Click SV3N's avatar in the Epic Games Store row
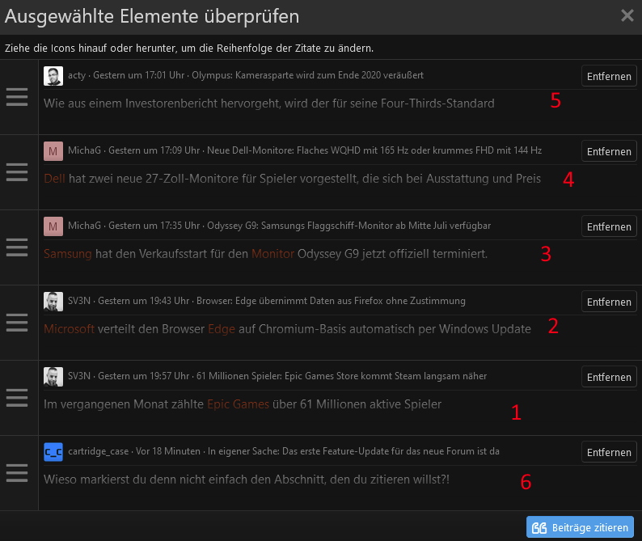Viewport: 642px width, 541px height. point(53,376)
